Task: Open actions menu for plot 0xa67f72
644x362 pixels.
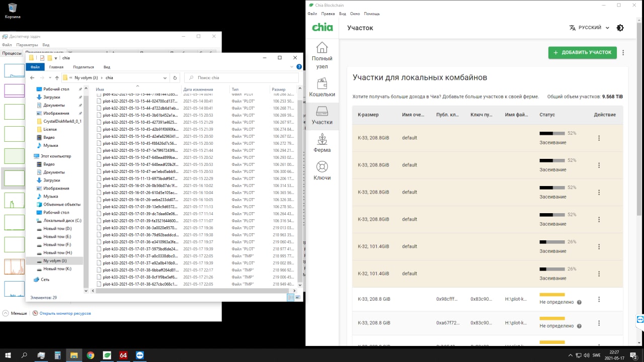Action: pyautogui.click(x=599, y=323)
